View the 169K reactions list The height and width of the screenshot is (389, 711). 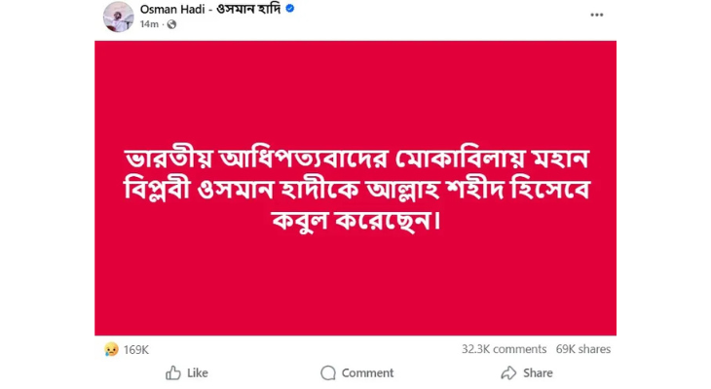(135, 349)
